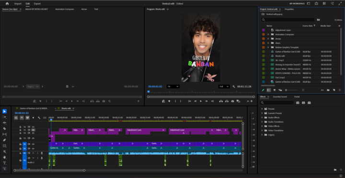Click the Home icon in the top bar
345x178 pixels.
point(7,3)
